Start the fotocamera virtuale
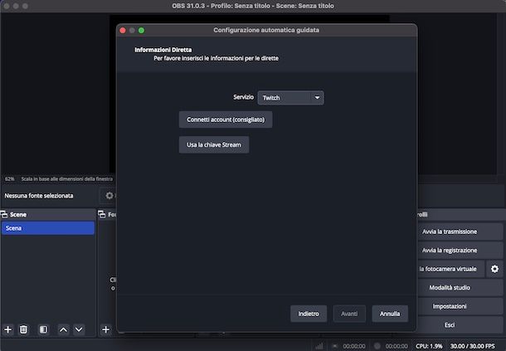 pos(451,269)
